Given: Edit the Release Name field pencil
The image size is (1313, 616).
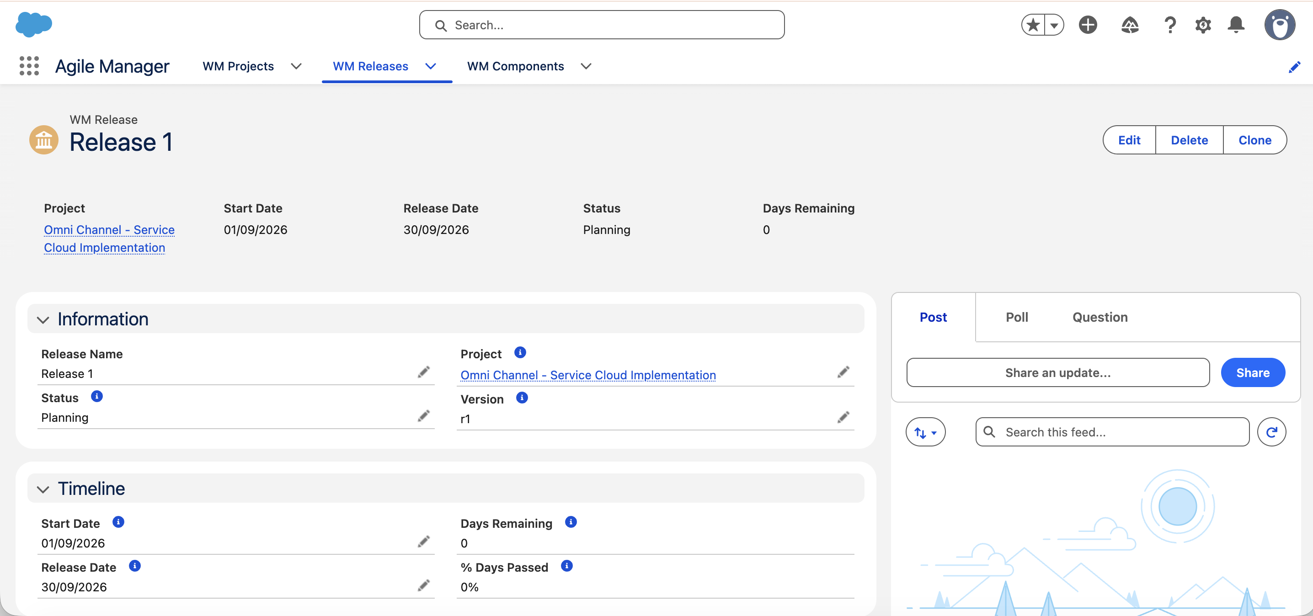Looking at the screenshot, I should click(x=423, y=372).
